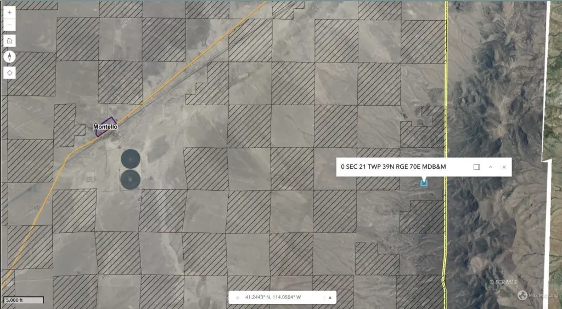The height and width of the screenshot is (309, 562).
Task: Collapse the parcel popup
Action: [490, 167]
